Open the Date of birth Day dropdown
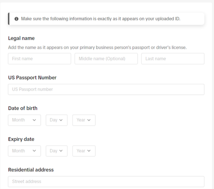Image resolution: width=214 pixels, height=189 pixels. click(x=57, y=120)
